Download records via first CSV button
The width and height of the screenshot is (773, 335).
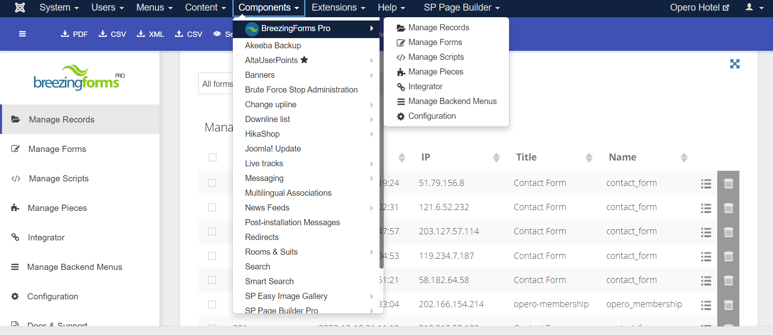pos(112,34)
